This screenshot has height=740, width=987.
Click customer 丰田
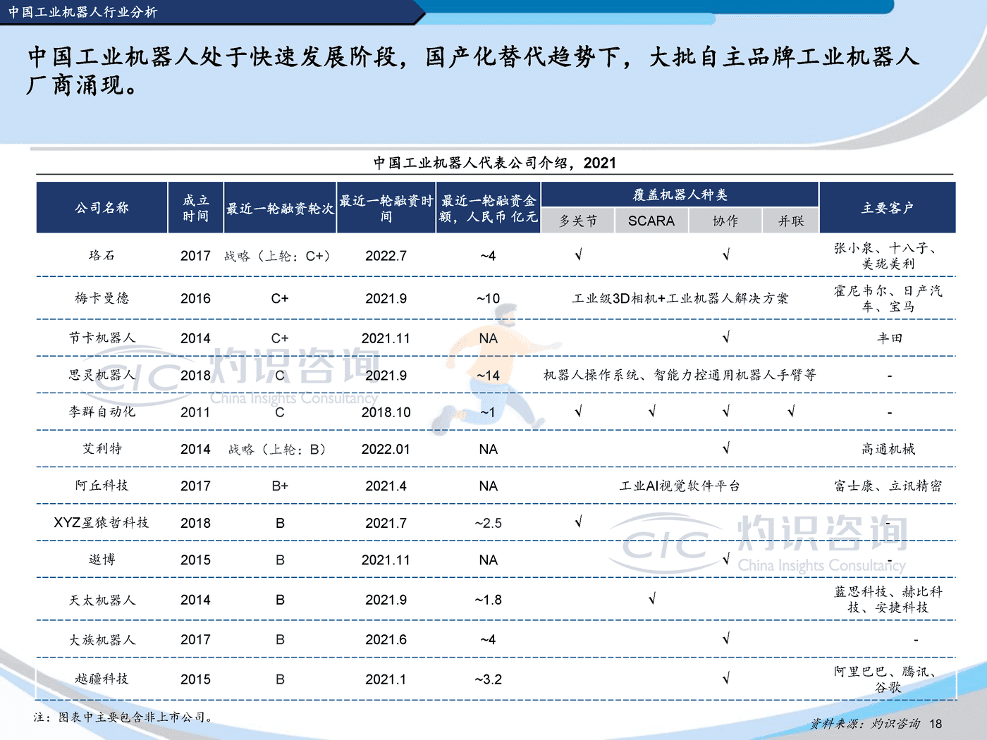click(889, 338)
